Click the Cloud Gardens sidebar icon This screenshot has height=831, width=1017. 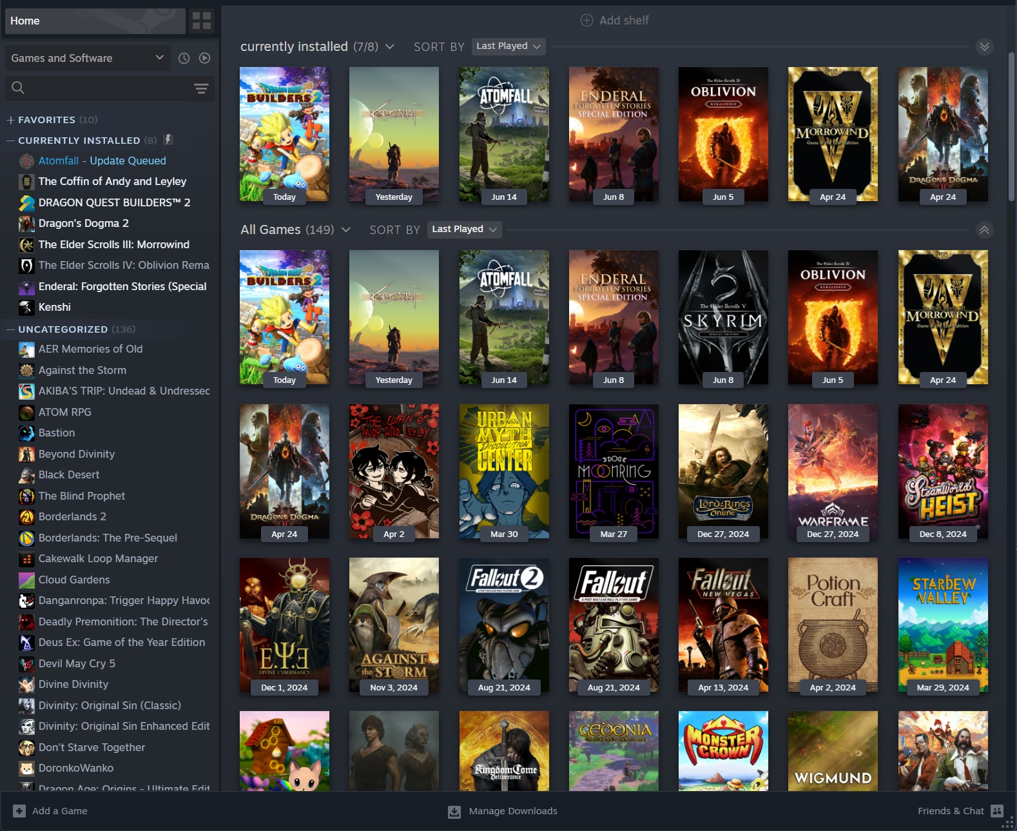pos(26,580)
